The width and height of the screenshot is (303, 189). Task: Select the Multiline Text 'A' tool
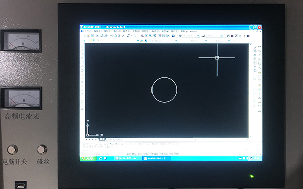tap(82, 109)
